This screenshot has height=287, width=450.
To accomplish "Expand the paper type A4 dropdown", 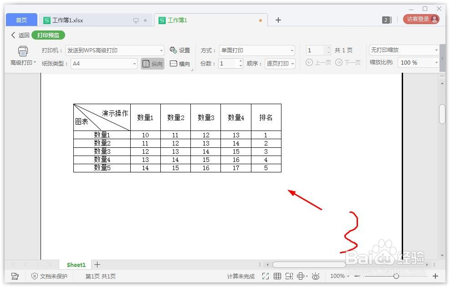I will (134, 64).
